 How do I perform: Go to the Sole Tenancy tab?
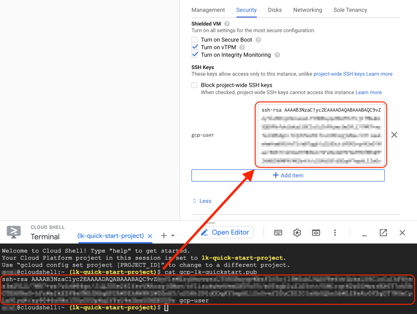(x=350, y=10)
